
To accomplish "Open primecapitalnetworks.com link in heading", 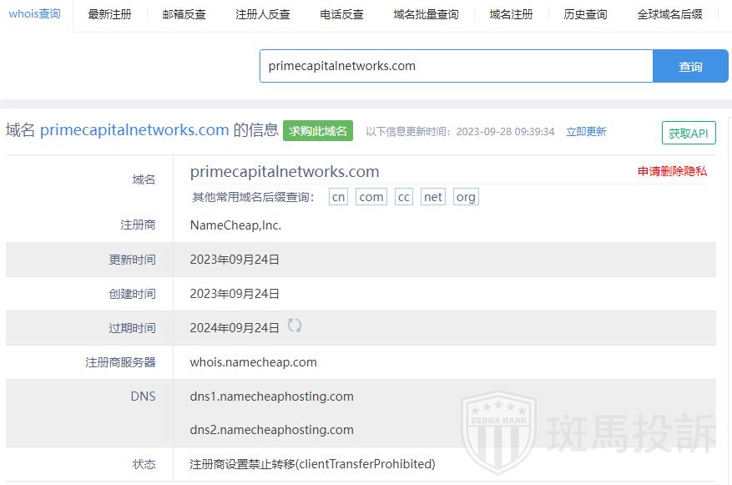I will (134, 130).
